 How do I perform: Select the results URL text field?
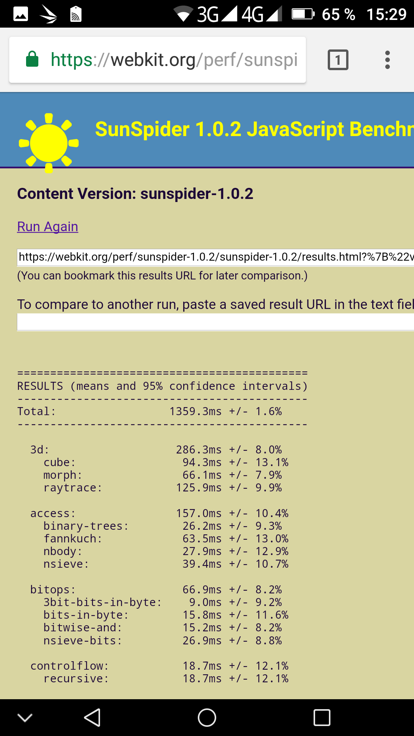215,257
